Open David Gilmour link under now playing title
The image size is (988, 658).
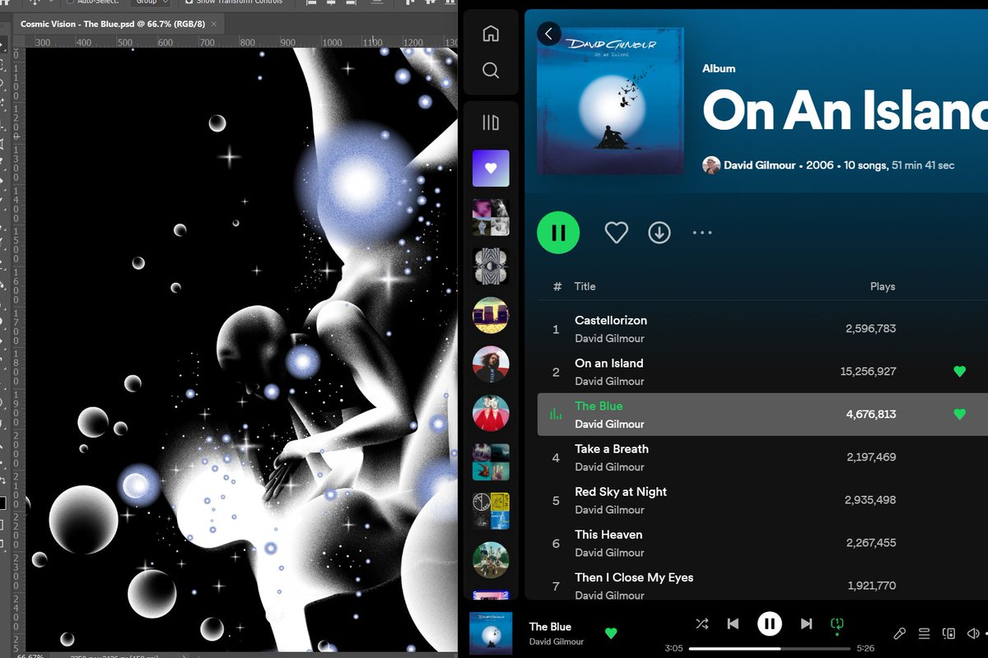point(557,642)
